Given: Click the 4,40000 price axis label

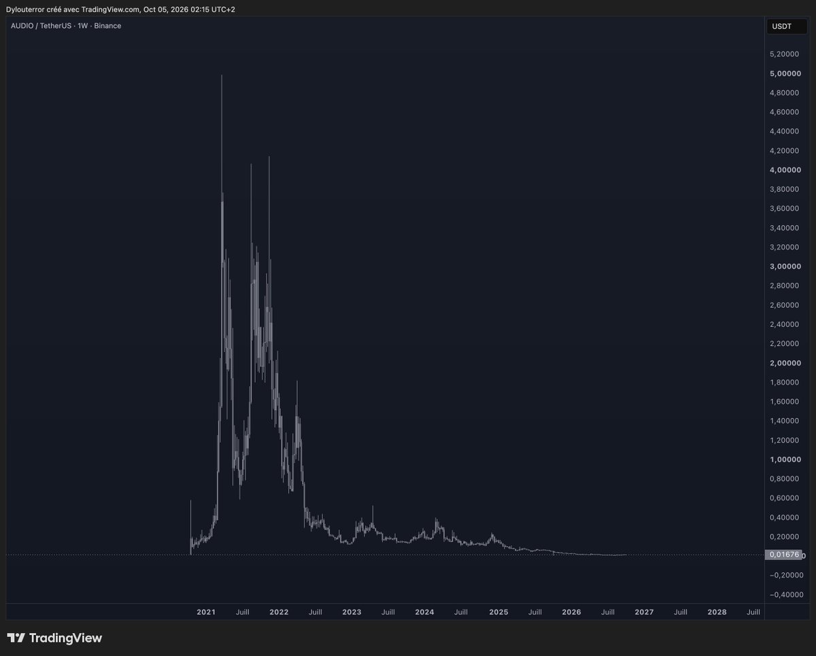Looking at the screenshot, I should [785, 131].
